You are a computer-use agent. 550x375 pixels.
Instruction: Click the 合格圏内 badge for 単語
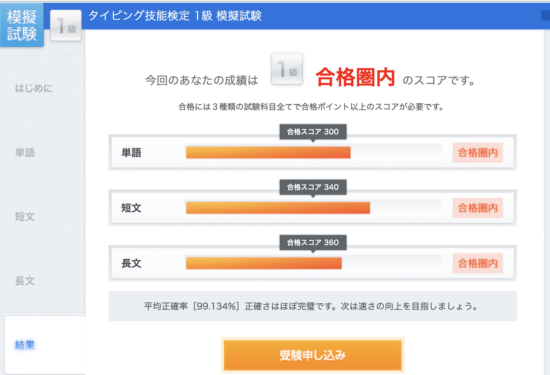(x=477, y=153)
